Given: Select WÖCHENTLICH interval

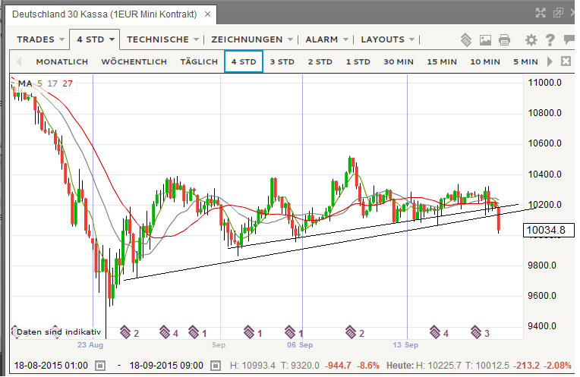Looking at the screenshot, I should pos(134,61).
